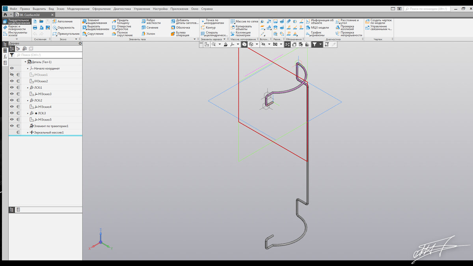Open the Справка menu
This screenshot has width=473, height=266.
point(207,9)
